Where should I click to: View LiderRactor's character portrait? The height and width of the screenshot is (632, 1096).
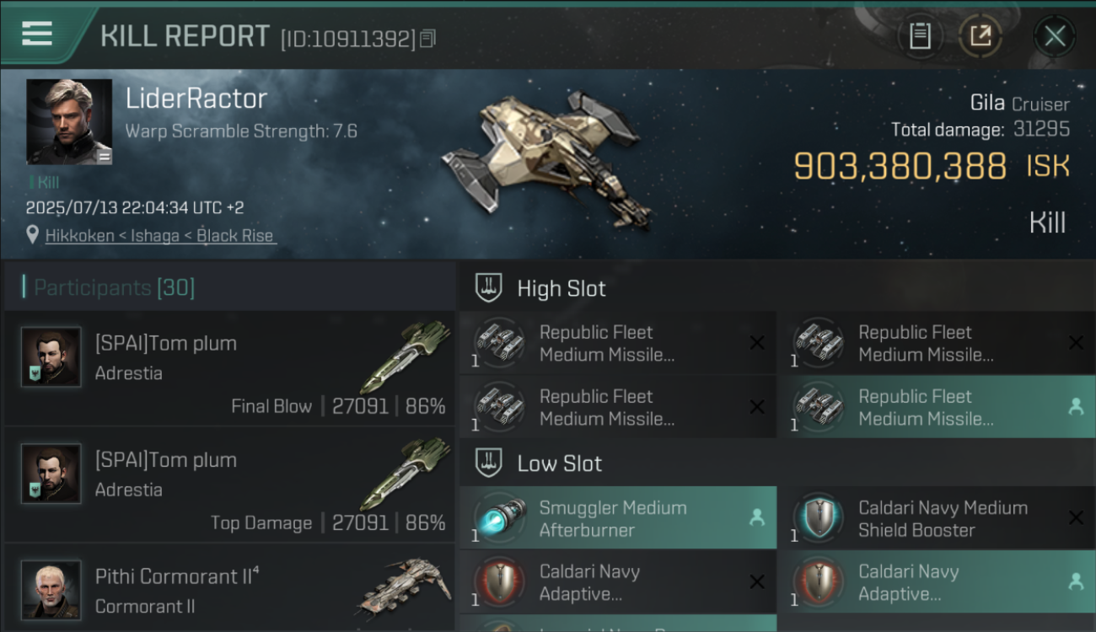coord(69,121)
